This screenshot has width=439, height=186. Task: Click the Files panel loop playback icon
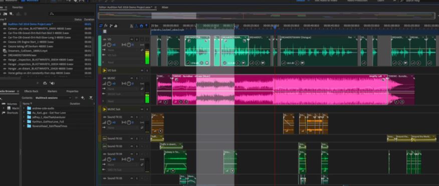pos(45,83)
